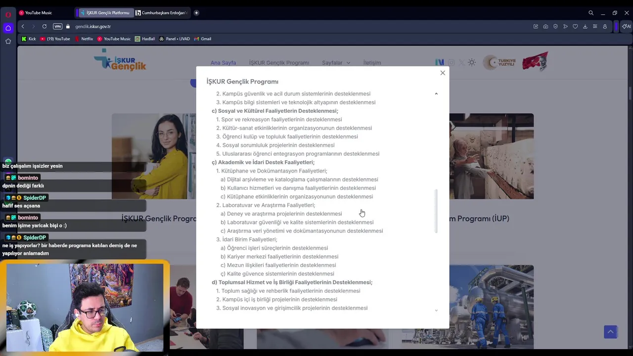
Task: Open the My Flow send icon
Action: [565, 26]
